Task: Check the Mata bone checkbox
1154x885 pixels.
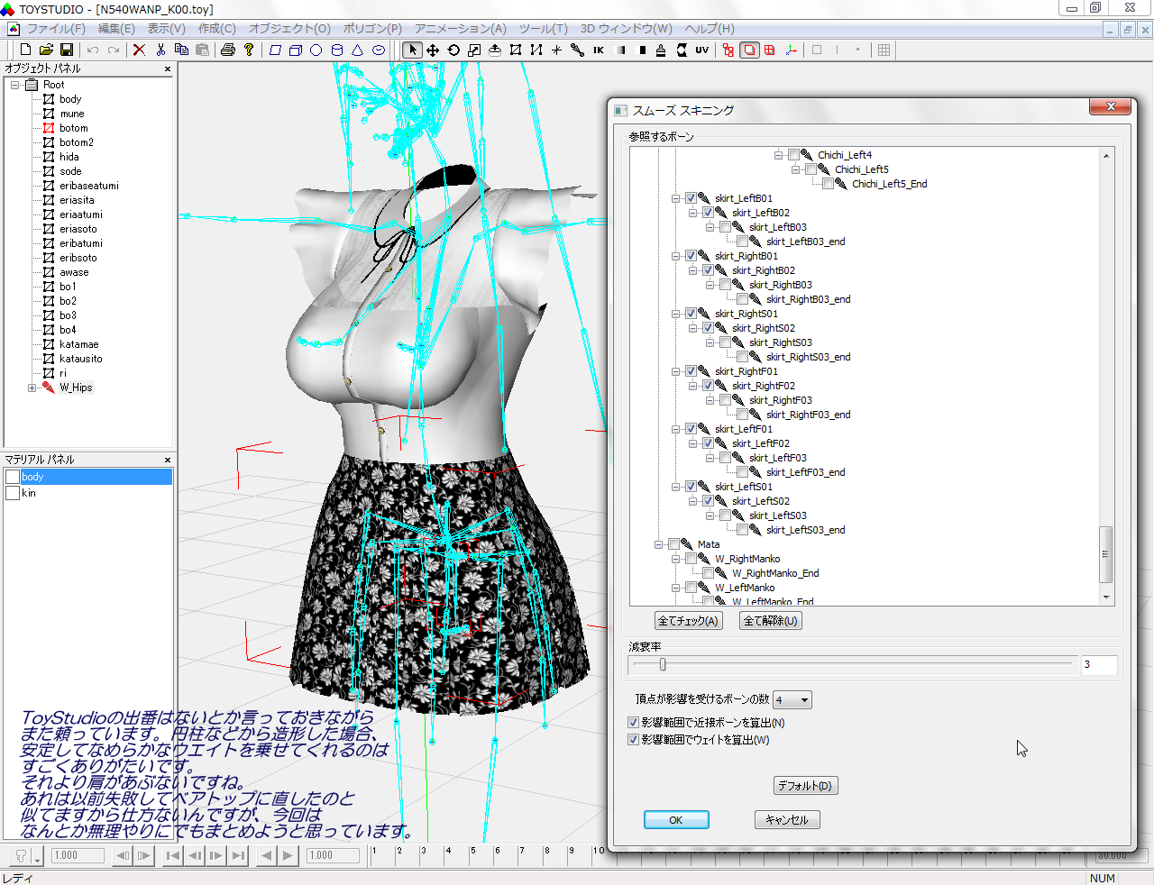Action: (x=674, y=544)
